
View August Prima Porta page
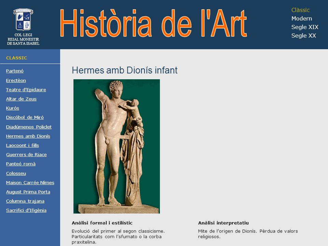(28, 192)
